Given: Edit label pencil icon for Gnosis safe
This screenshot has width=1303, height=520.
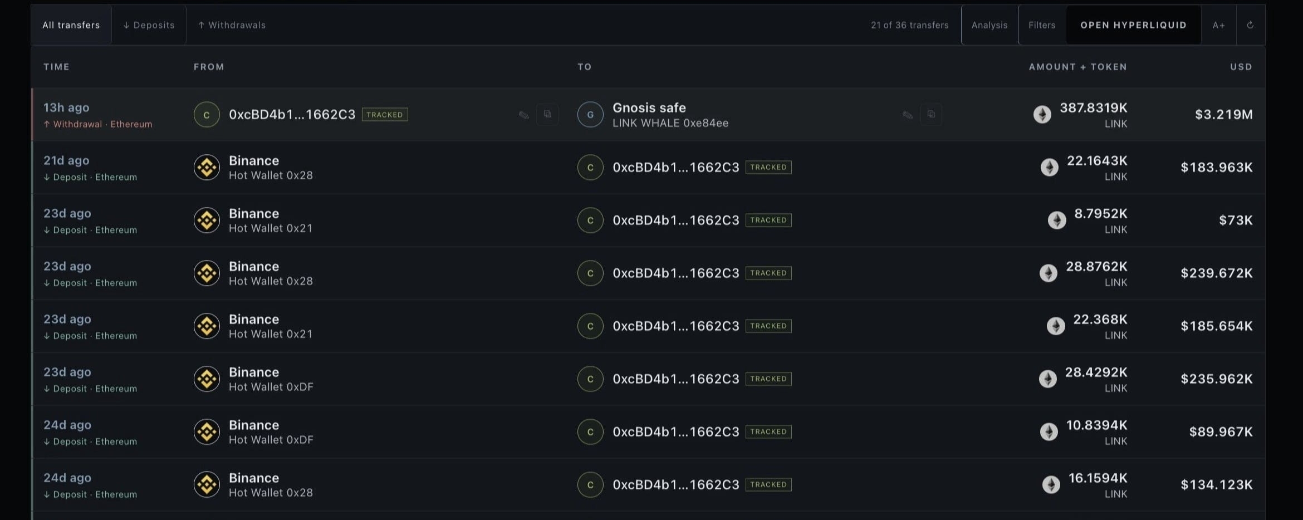Looking at the screenshot, I should point(907,115).
